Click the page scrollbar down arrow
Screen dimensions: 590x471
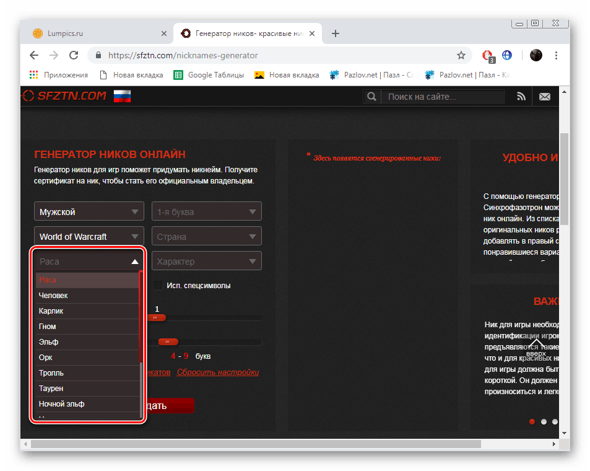[564, 433]
